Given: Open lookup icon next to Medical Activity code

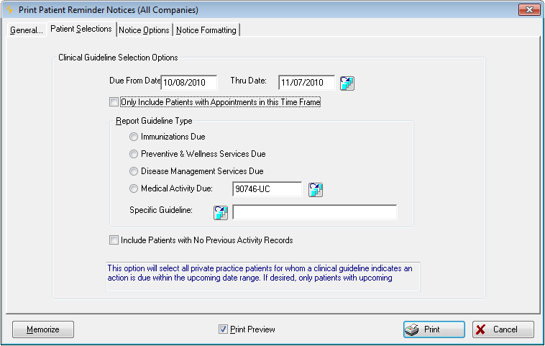Looking at the screenshot, I should click(x=316, y=189).
